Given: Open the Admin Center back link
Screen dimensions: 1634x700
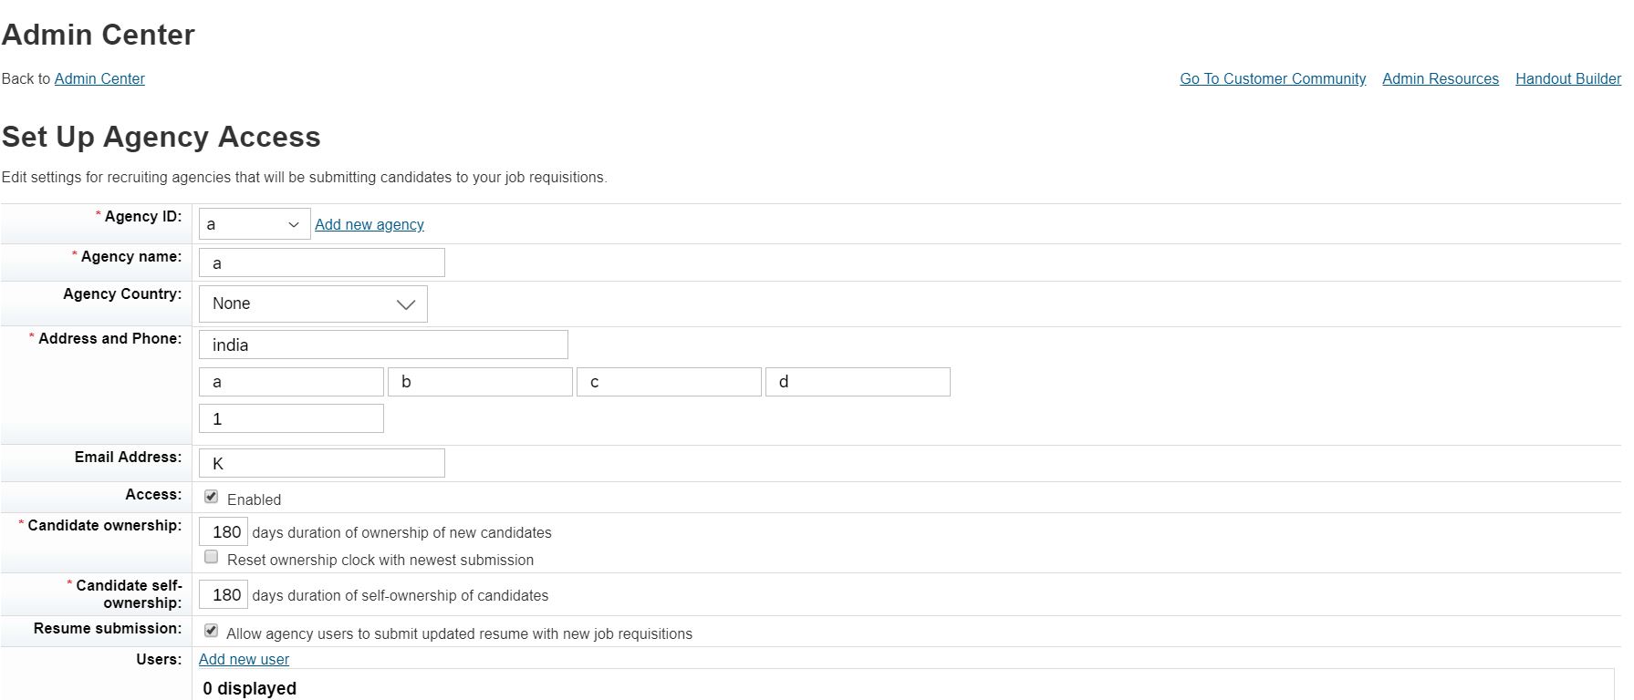Looking at the screenshot, I should (x=99, y=78).
